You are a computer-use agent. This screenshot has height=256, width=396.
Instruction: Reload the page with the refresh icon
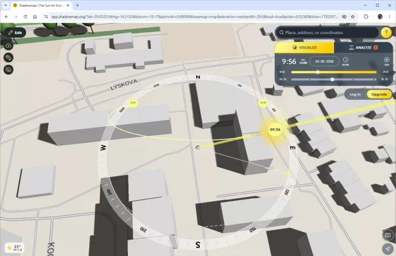click(25, 16)
